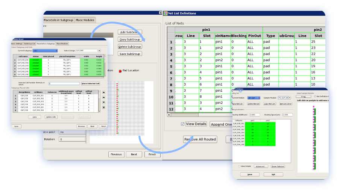The height and width of the screenshot is (192, 340).
Task: Click the Net List Definitions window icon
Action: click(165, 13)
